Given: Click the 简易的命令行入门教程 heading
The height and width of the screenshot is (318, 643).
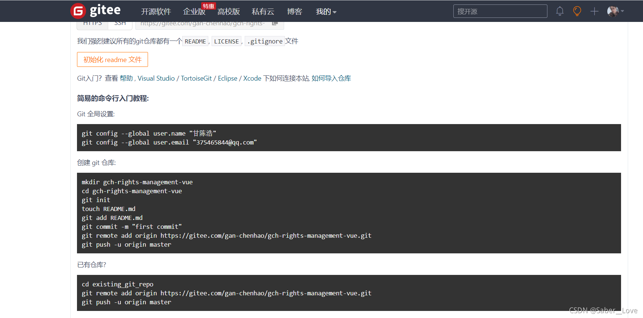Looking at the screenshot, I should pos(113,98).
